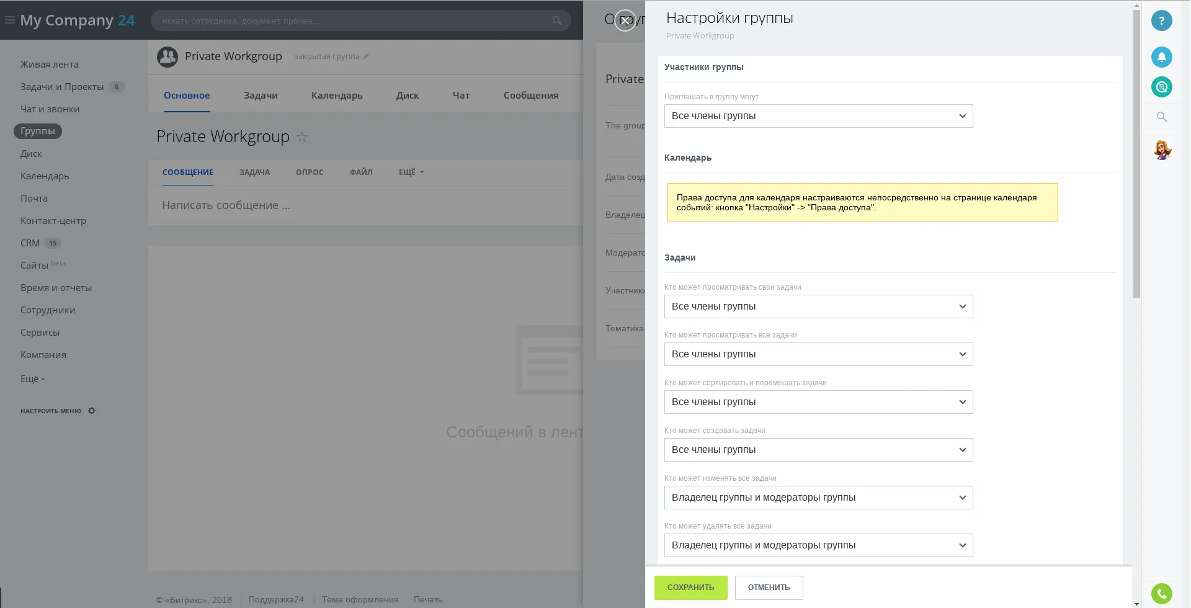Open the notifications bell icon
Viewport: 1191px width, 608px height.
pos(1161,57)
